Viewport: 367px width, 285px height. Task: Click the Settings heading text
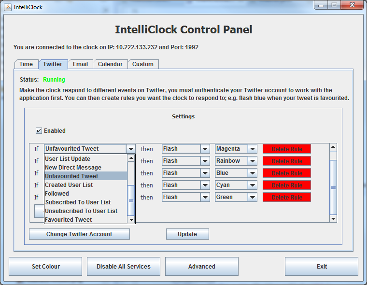183,116
